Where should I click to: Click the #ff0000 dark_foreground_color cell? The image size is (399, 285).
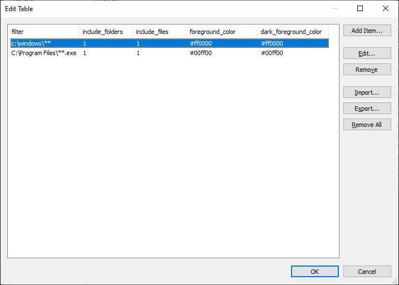(272, 43)
